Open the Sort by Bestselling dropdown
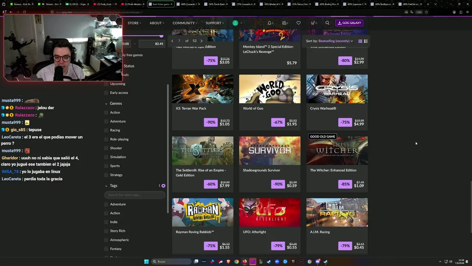Screen dimensions: 472x266 click(330, 41)
